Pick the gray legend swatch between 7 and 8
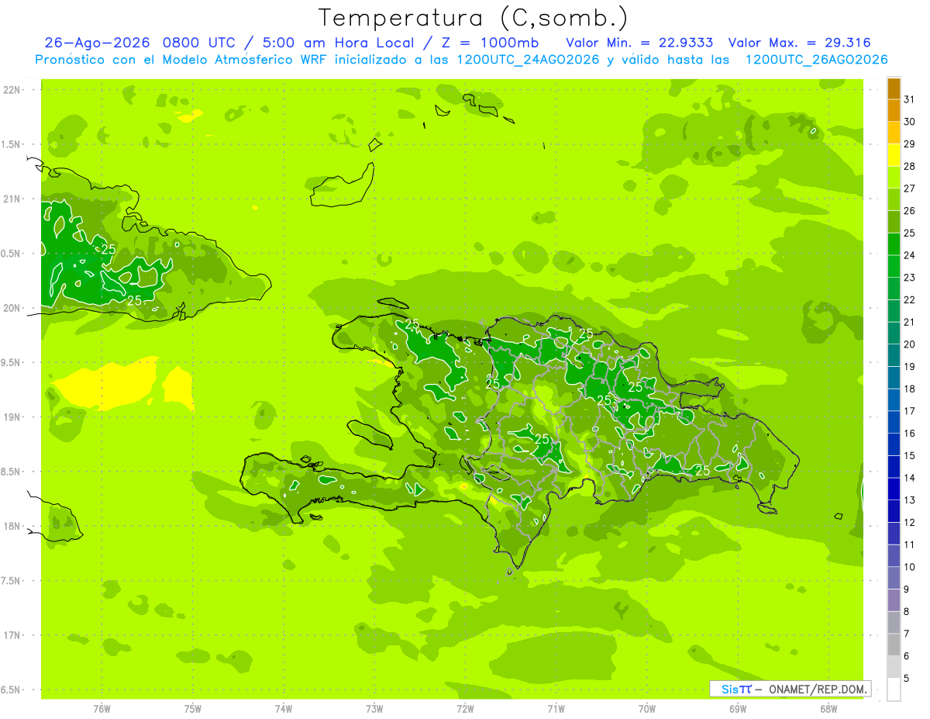The width and height of the screenshot is (930, 719). point(894,622)
